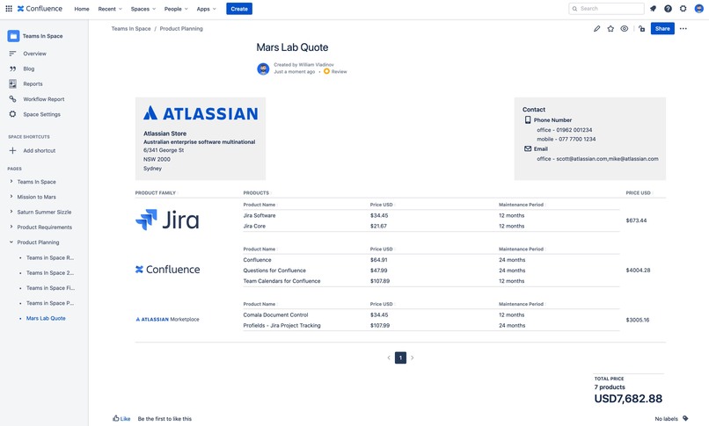Image resolution: width=709 pixels, height=426 pixels.
Task: Open Workflow Report in sidebar
Action: [x=43, y=99]
